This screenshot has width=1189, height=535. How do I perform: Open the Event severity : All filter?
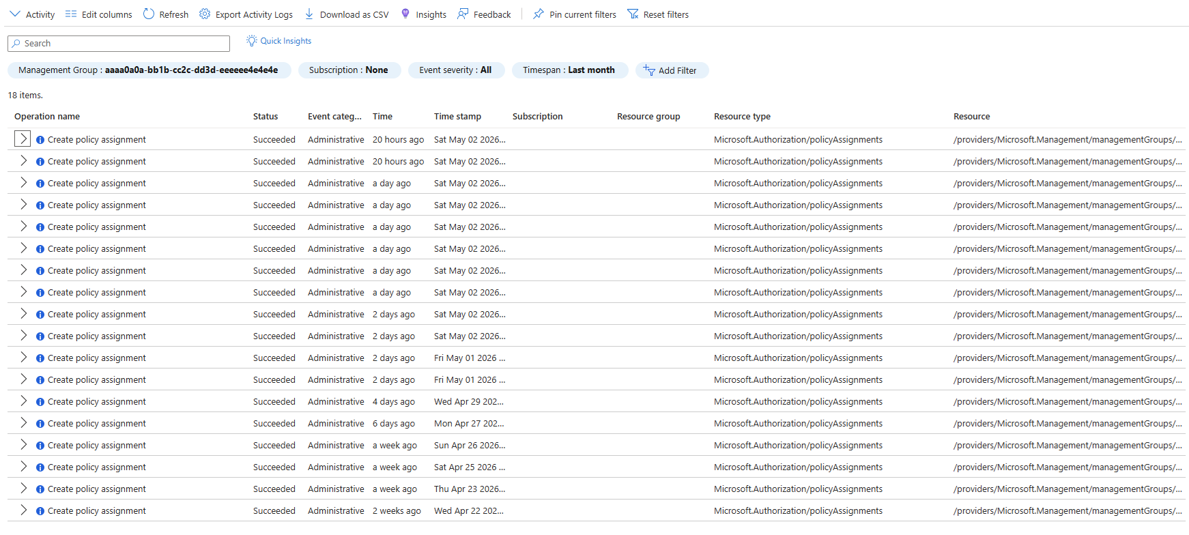coord(456,70)
